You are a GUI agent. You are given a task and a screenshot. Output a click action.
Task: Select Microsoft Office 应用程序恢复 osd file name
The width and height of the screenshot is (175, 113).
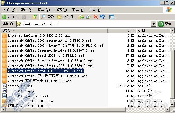point(47,76)
